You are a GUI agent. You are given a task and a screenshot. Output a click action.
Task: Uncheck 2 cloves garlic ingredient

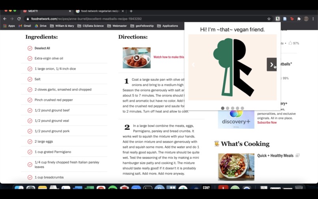(x=30, y=90)
